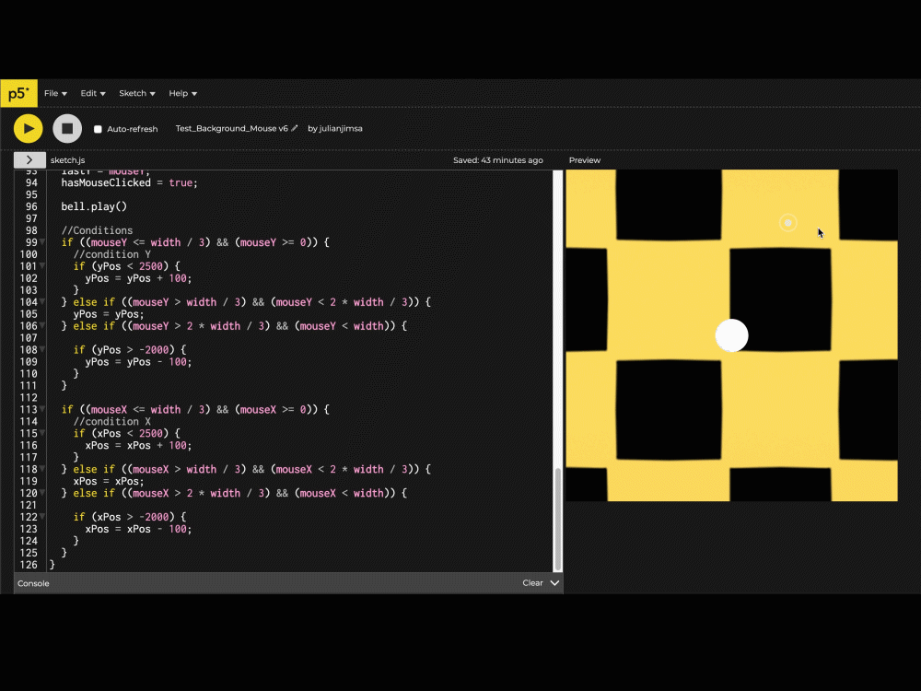Click the code editor vertical scrollbar
921x691 pixels.
pos(557,516)
